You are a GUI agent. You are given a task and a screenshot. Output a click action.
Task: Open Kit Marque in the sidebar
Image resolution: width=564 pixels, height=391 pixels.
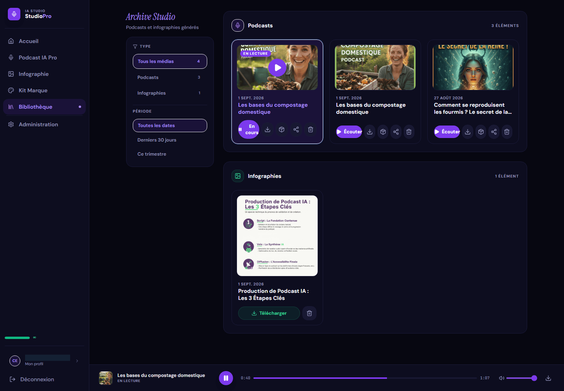pos(44,90)
